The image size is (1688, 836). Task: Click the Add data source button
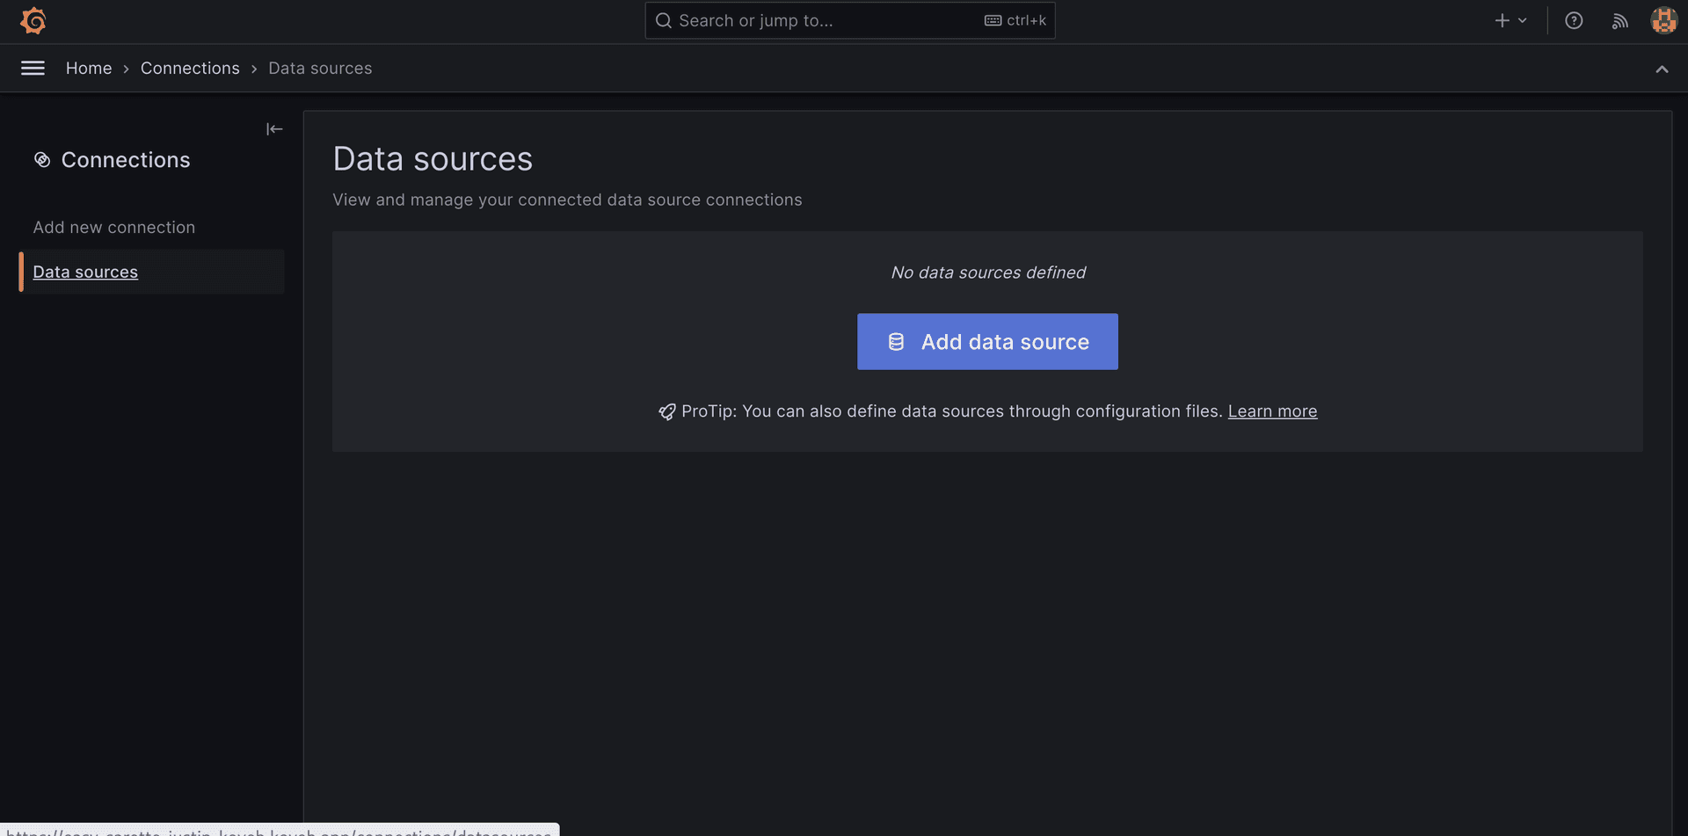tap(987, 341)
